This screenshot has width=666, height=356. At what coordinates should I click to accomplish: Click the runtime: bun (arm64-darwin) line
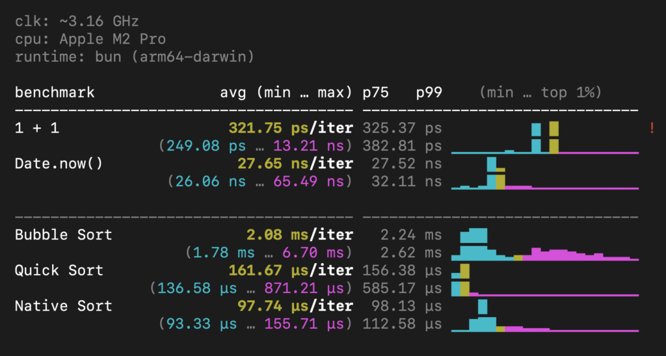point(135,57)
